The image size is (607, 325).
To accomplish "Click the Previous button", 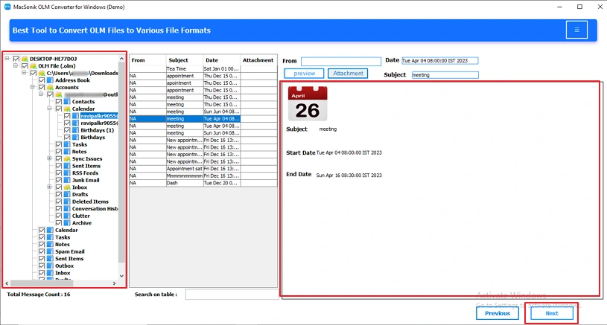I will [498, 313].
